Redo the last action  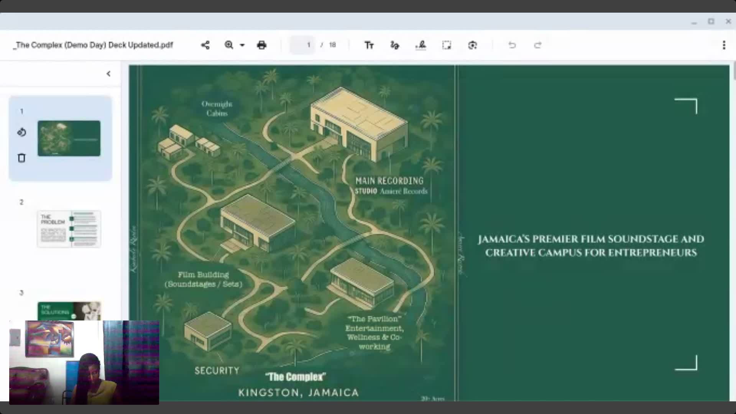pos(538,45)
